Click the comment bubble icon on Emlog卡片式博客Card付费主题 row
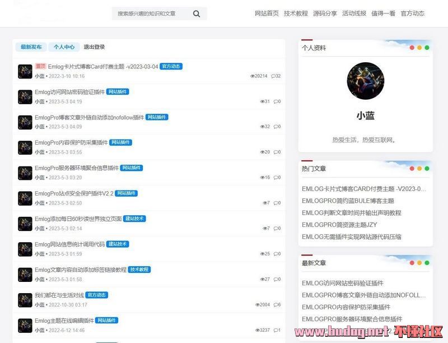This screenshot has height=343, width=448. coord(273,76)
